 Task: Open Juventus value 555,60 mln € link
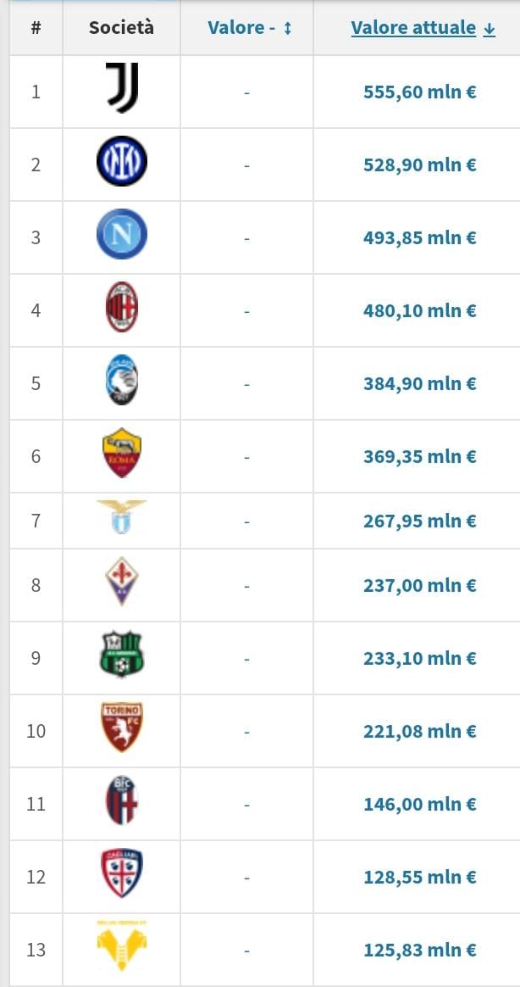pos(419,92)
